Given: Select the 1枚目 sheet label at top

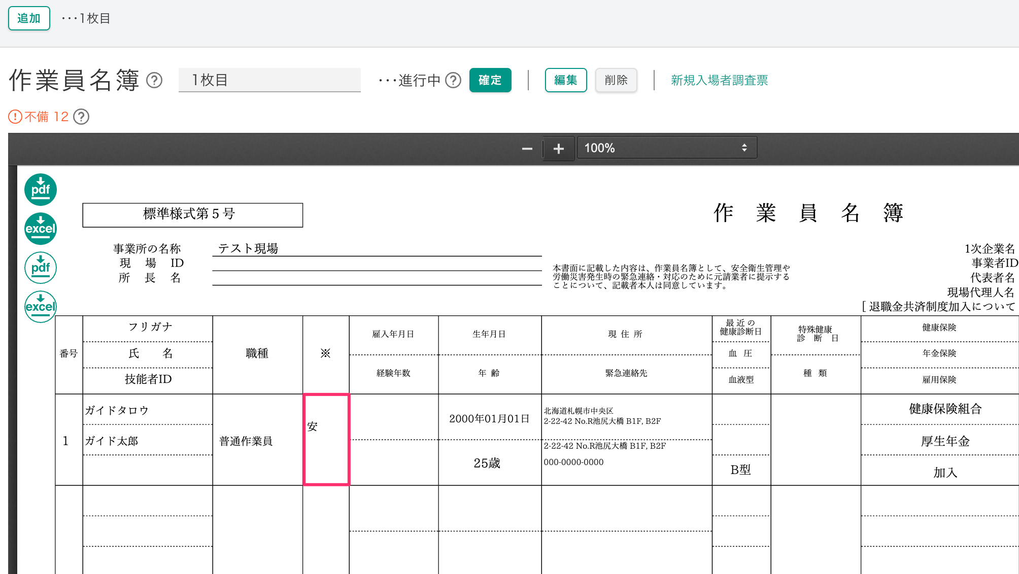Looking at the screenshot, I should coord(94,18).
